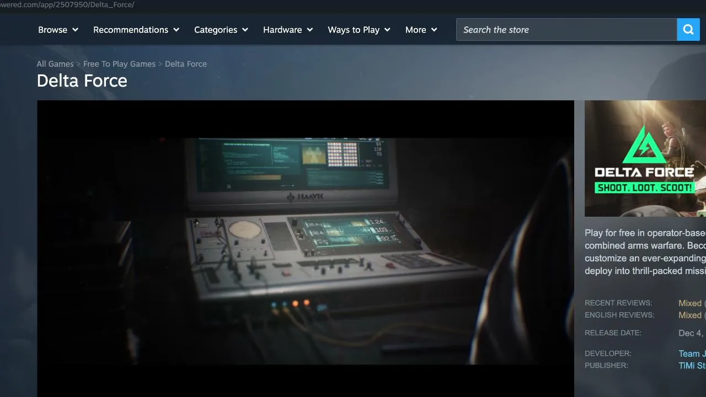The width and height of the screenshot is (706, 397).
Task: Open the Delta Force capsule artwork
Action: click(645, 158)
